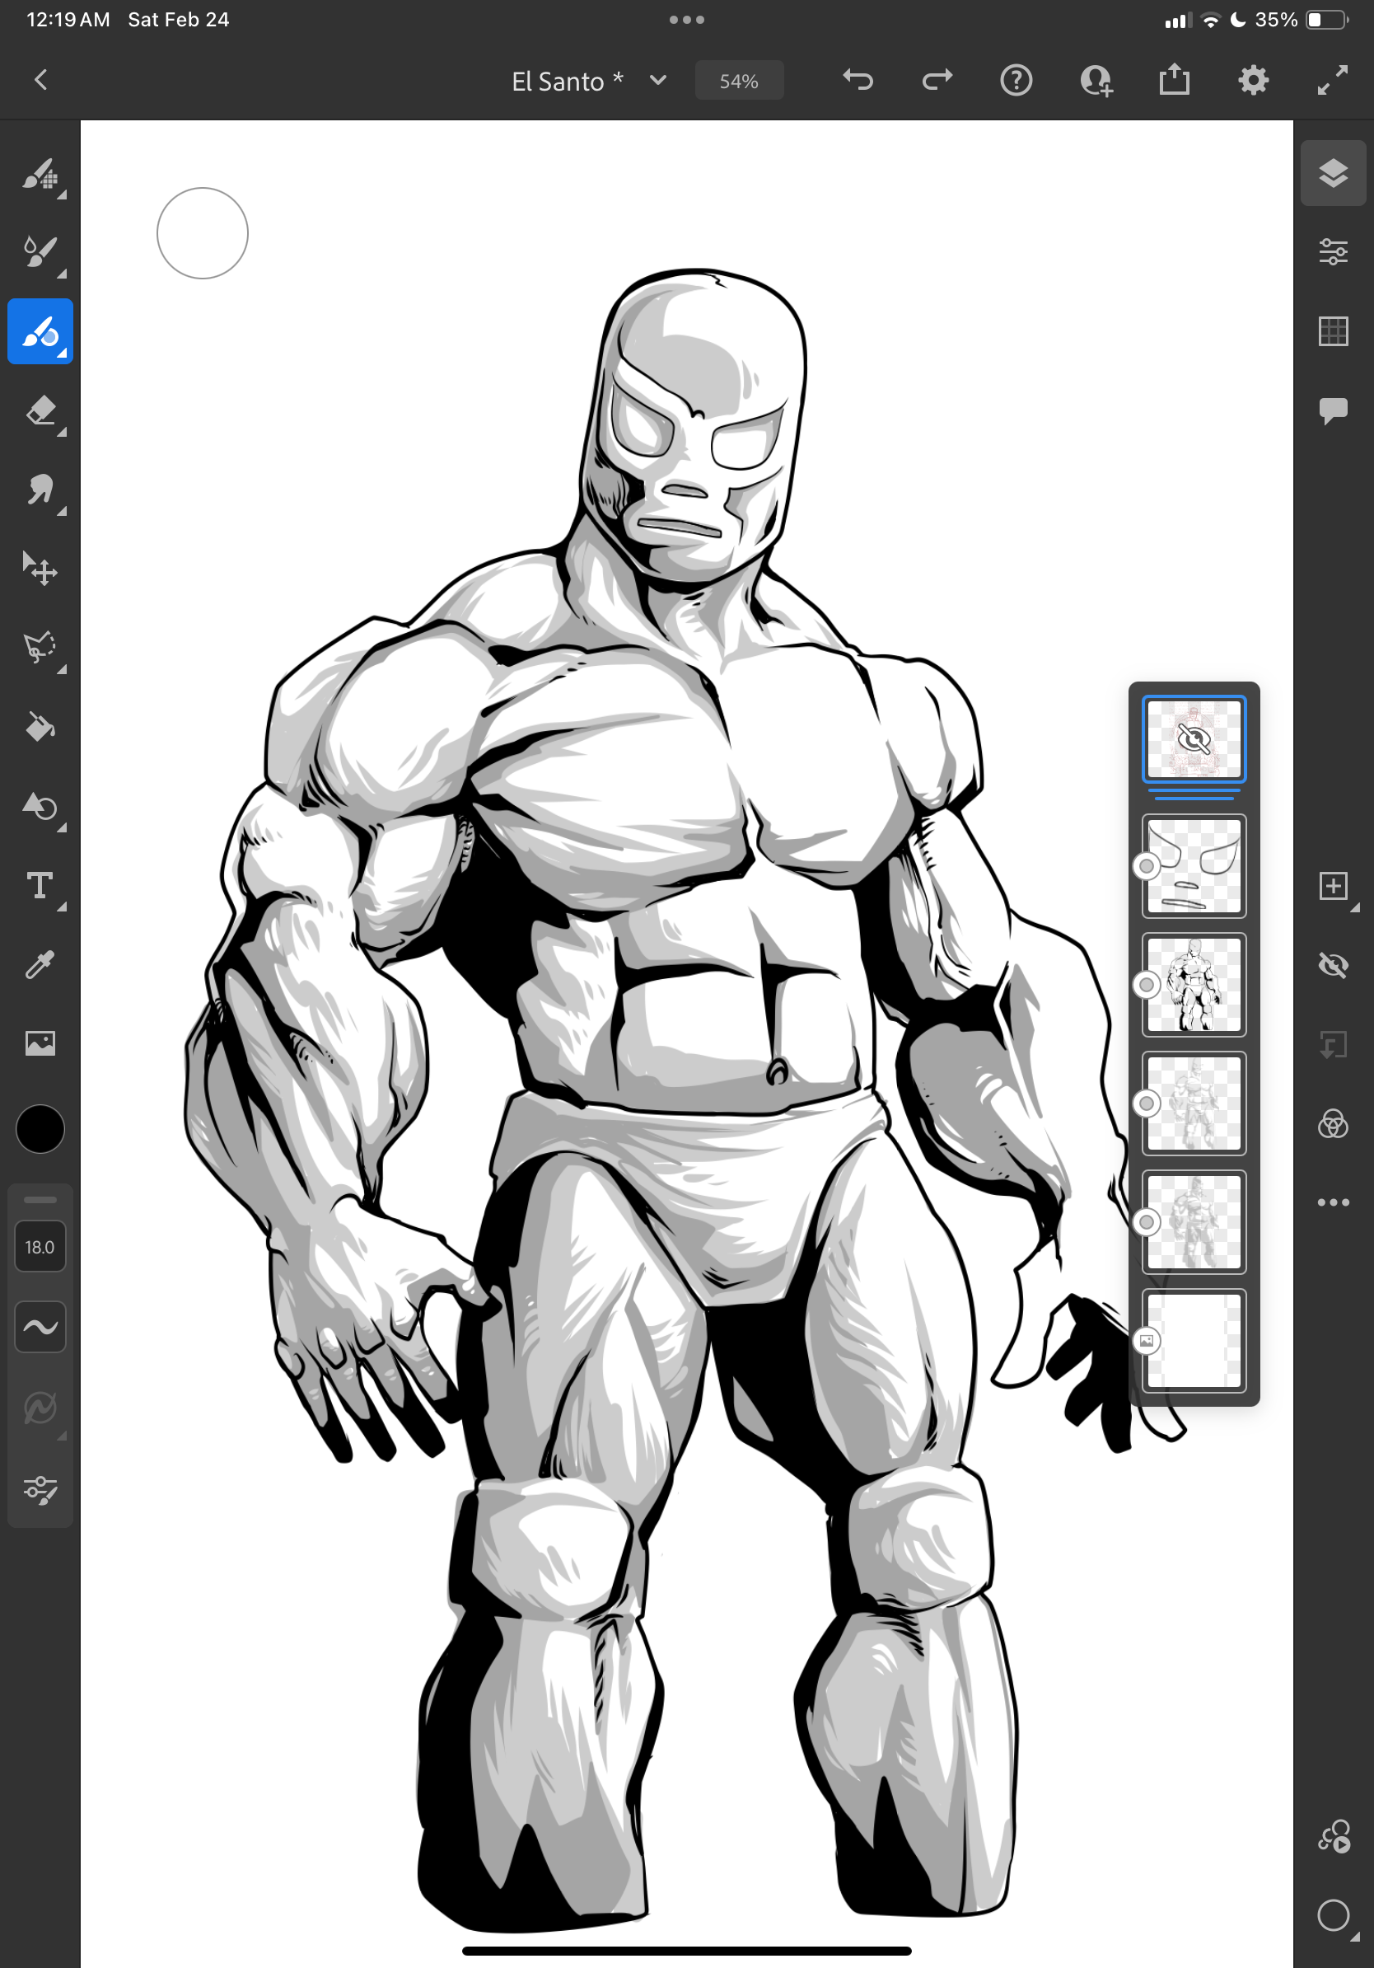Screen dimensions: 1374x1968
Task: Tap layer-type dot on dark shading layer
Action: 1146,1221
